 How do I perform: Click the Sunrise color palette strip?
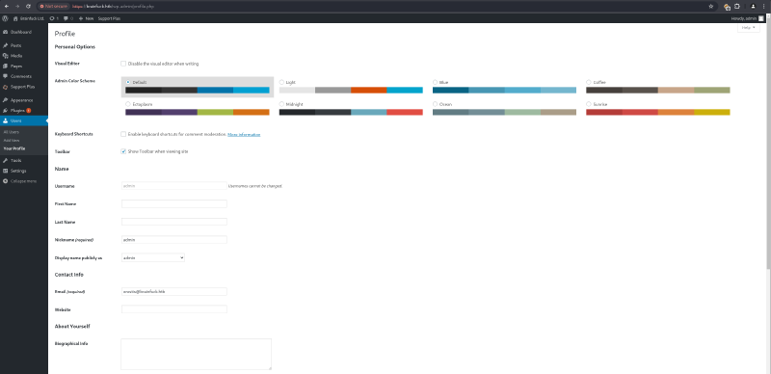(658, 112)
